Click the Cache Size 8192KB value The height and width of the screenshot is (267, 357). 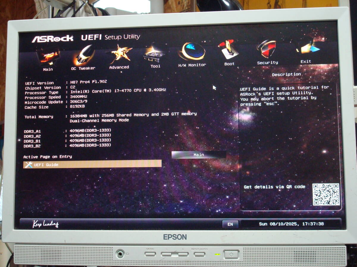[77, 106]
